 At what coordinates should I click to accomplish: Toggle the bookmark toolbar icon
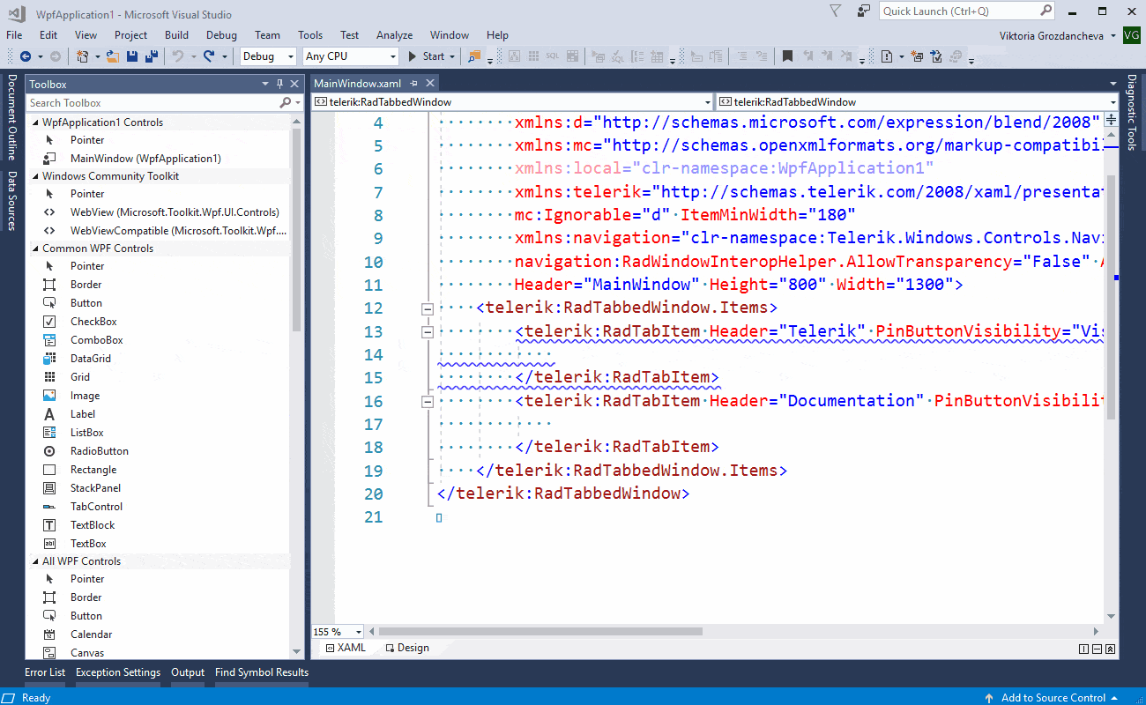point(787,56)
